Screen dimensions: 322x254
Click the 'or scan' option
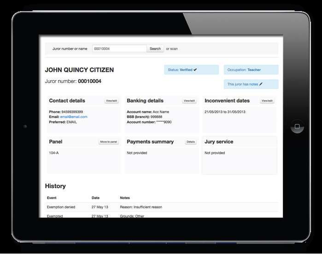[x=172, y=48]
